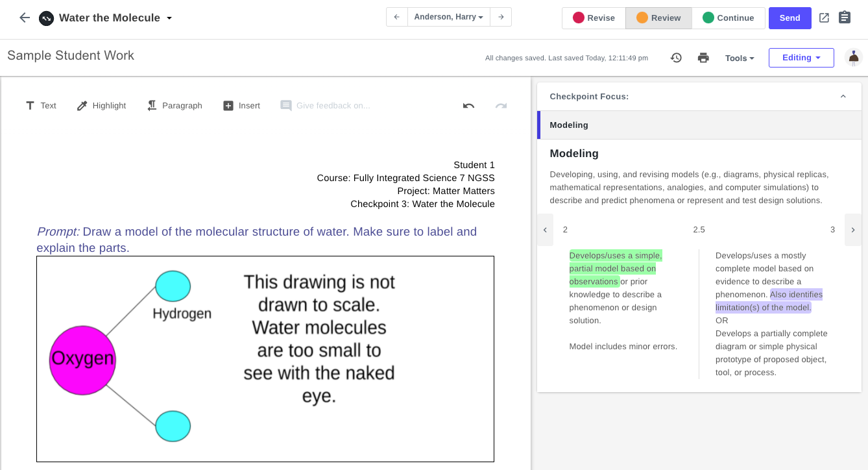Choose the Paragraph tool
The image size is (868, 470).
point(174,105)
